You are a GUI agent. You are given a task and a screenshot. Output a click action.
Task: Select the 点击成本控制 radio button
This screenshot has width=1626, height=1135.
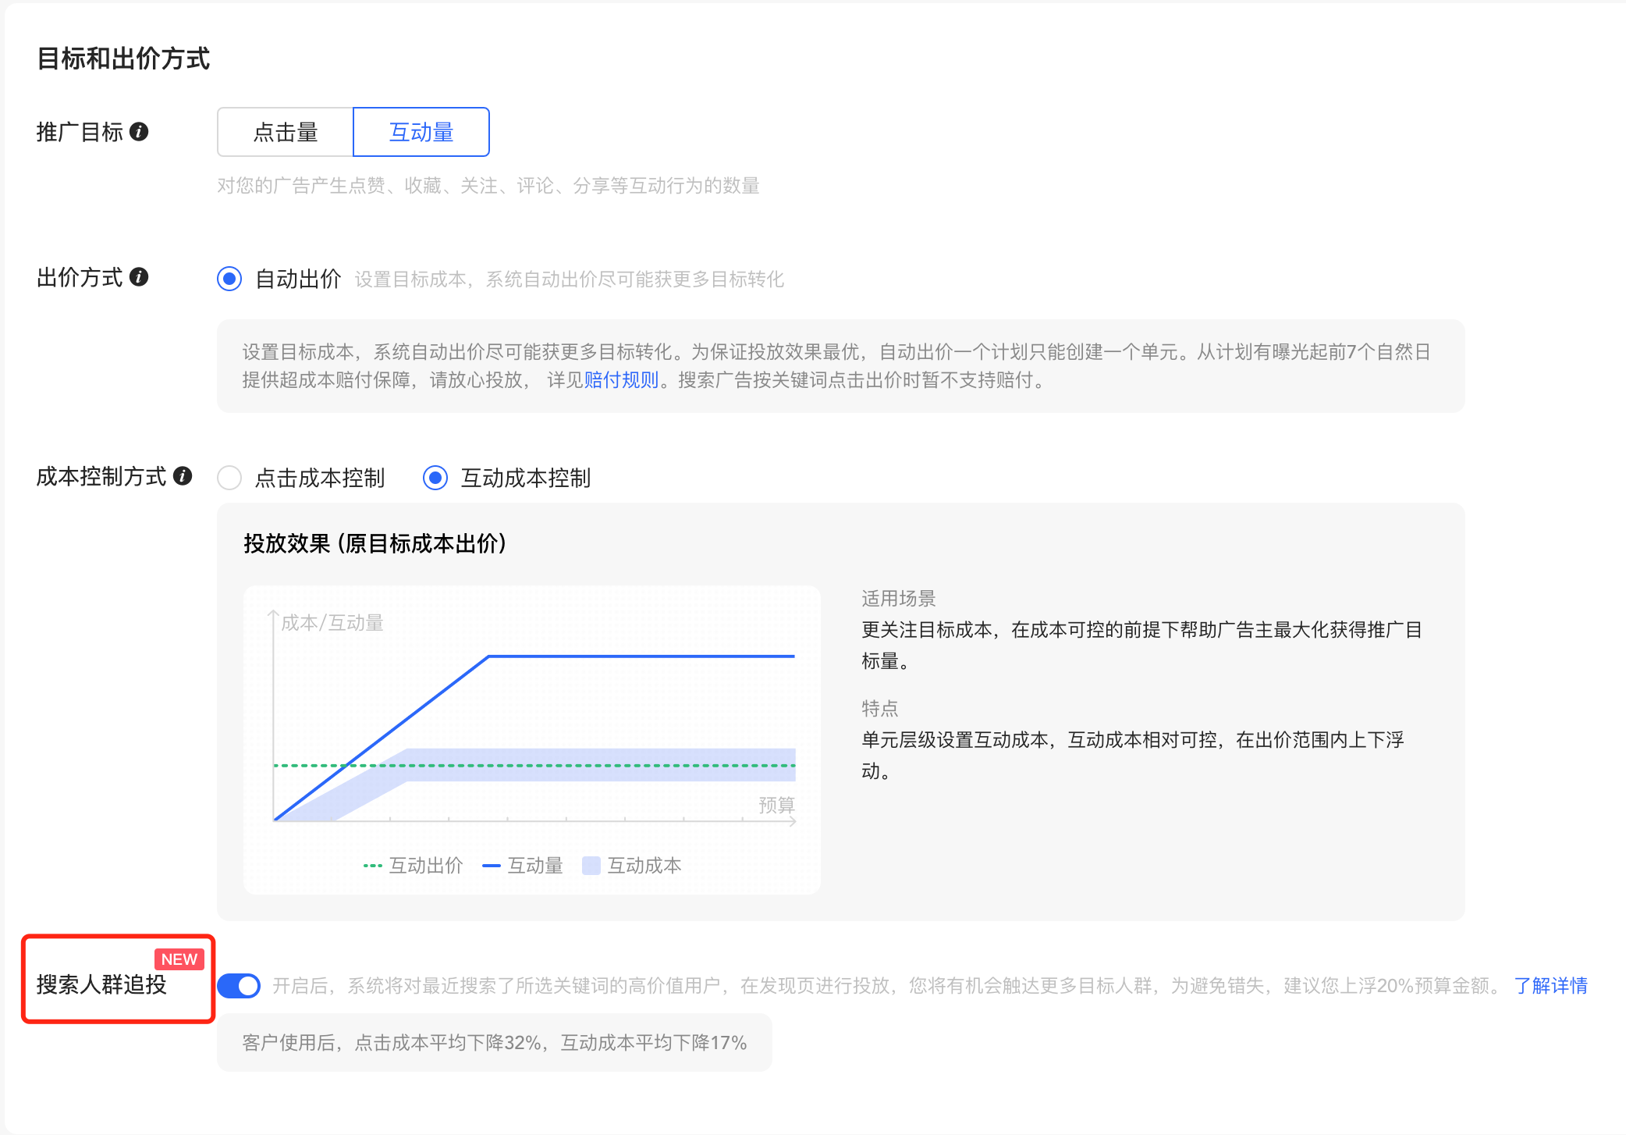(229, 478)
